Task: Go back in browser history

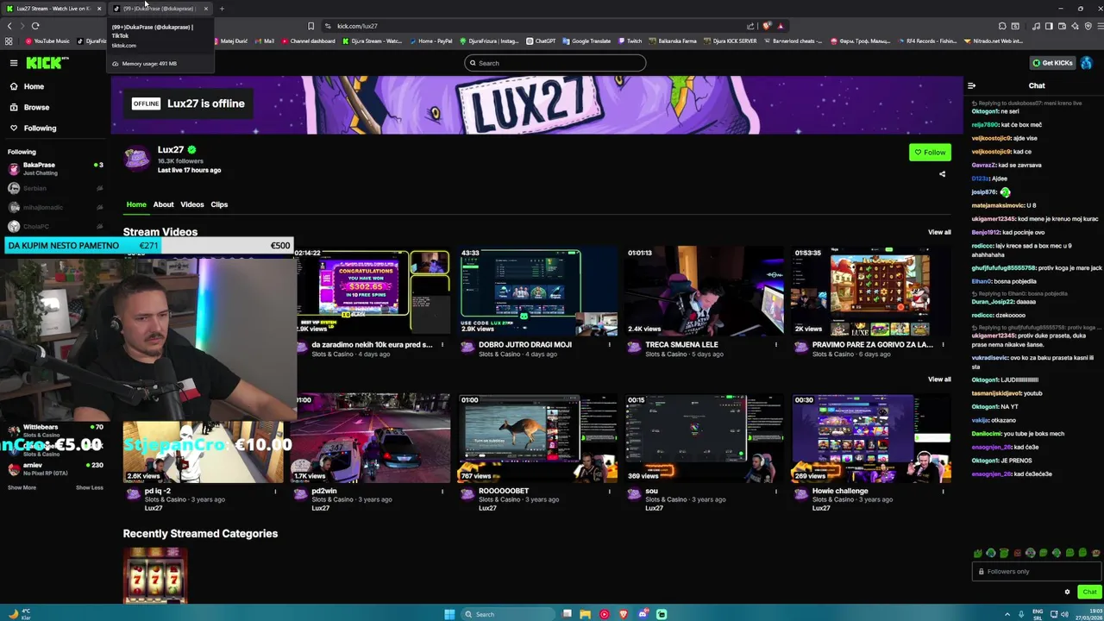Action: pyautogui.click(x=9, y=26)
